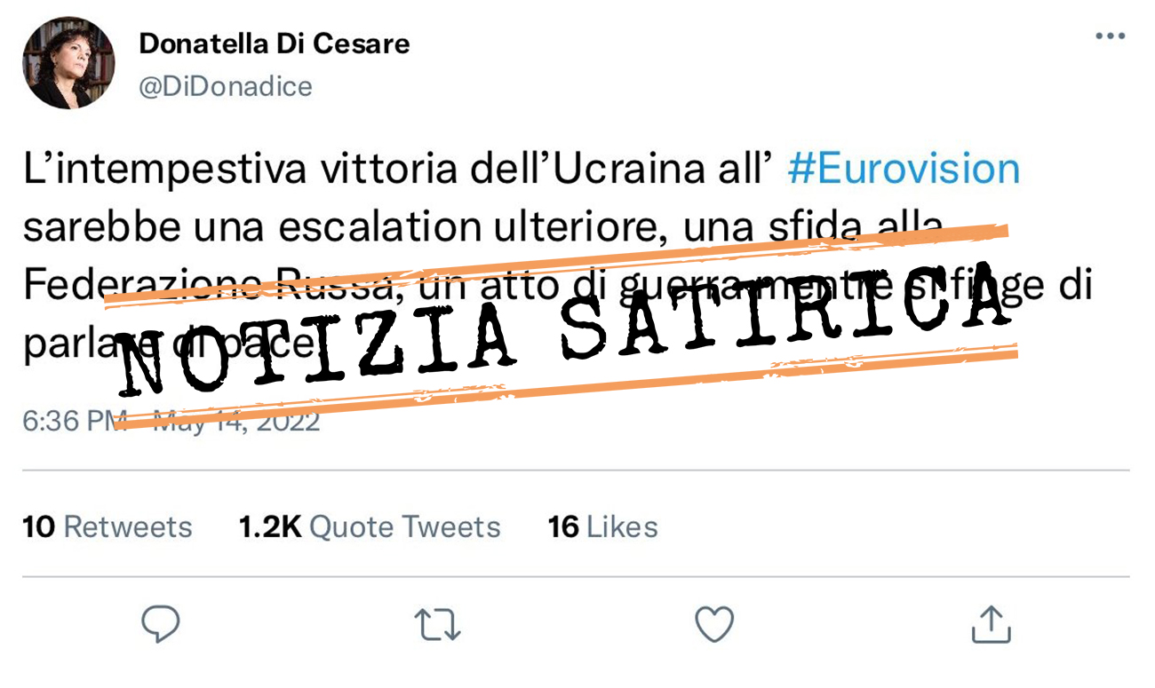Open the share upload icon
1155x688 pixels.
pos(991,623)
